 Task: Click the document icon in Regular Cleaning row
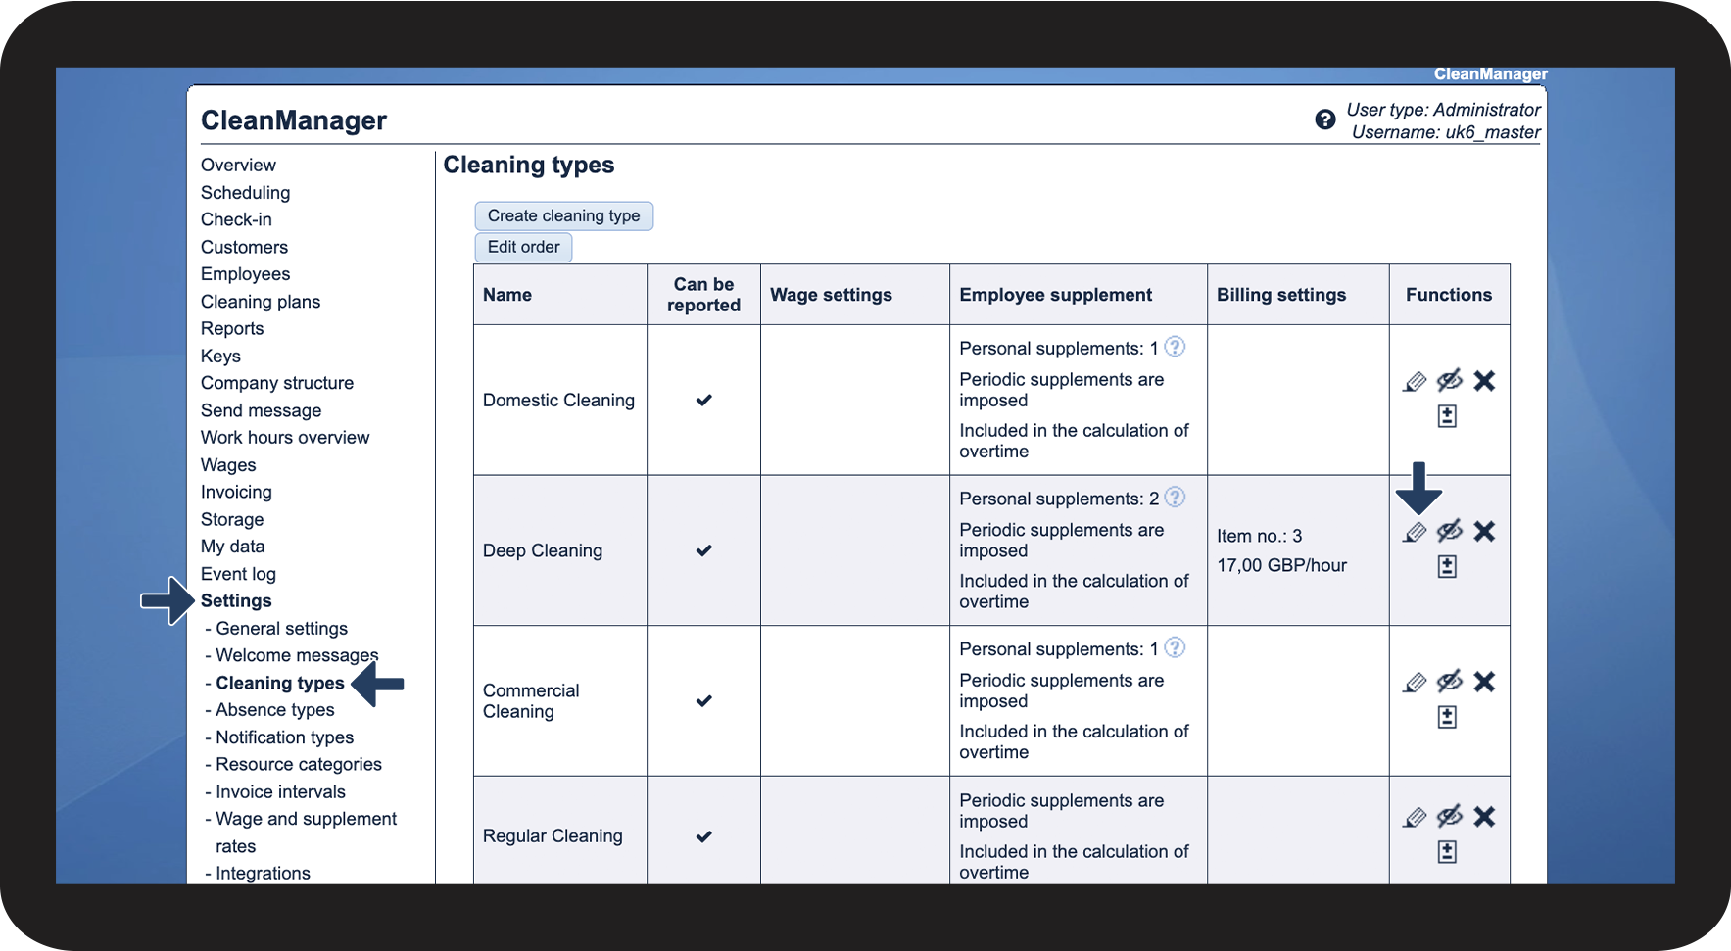(x=1447, y=852)
